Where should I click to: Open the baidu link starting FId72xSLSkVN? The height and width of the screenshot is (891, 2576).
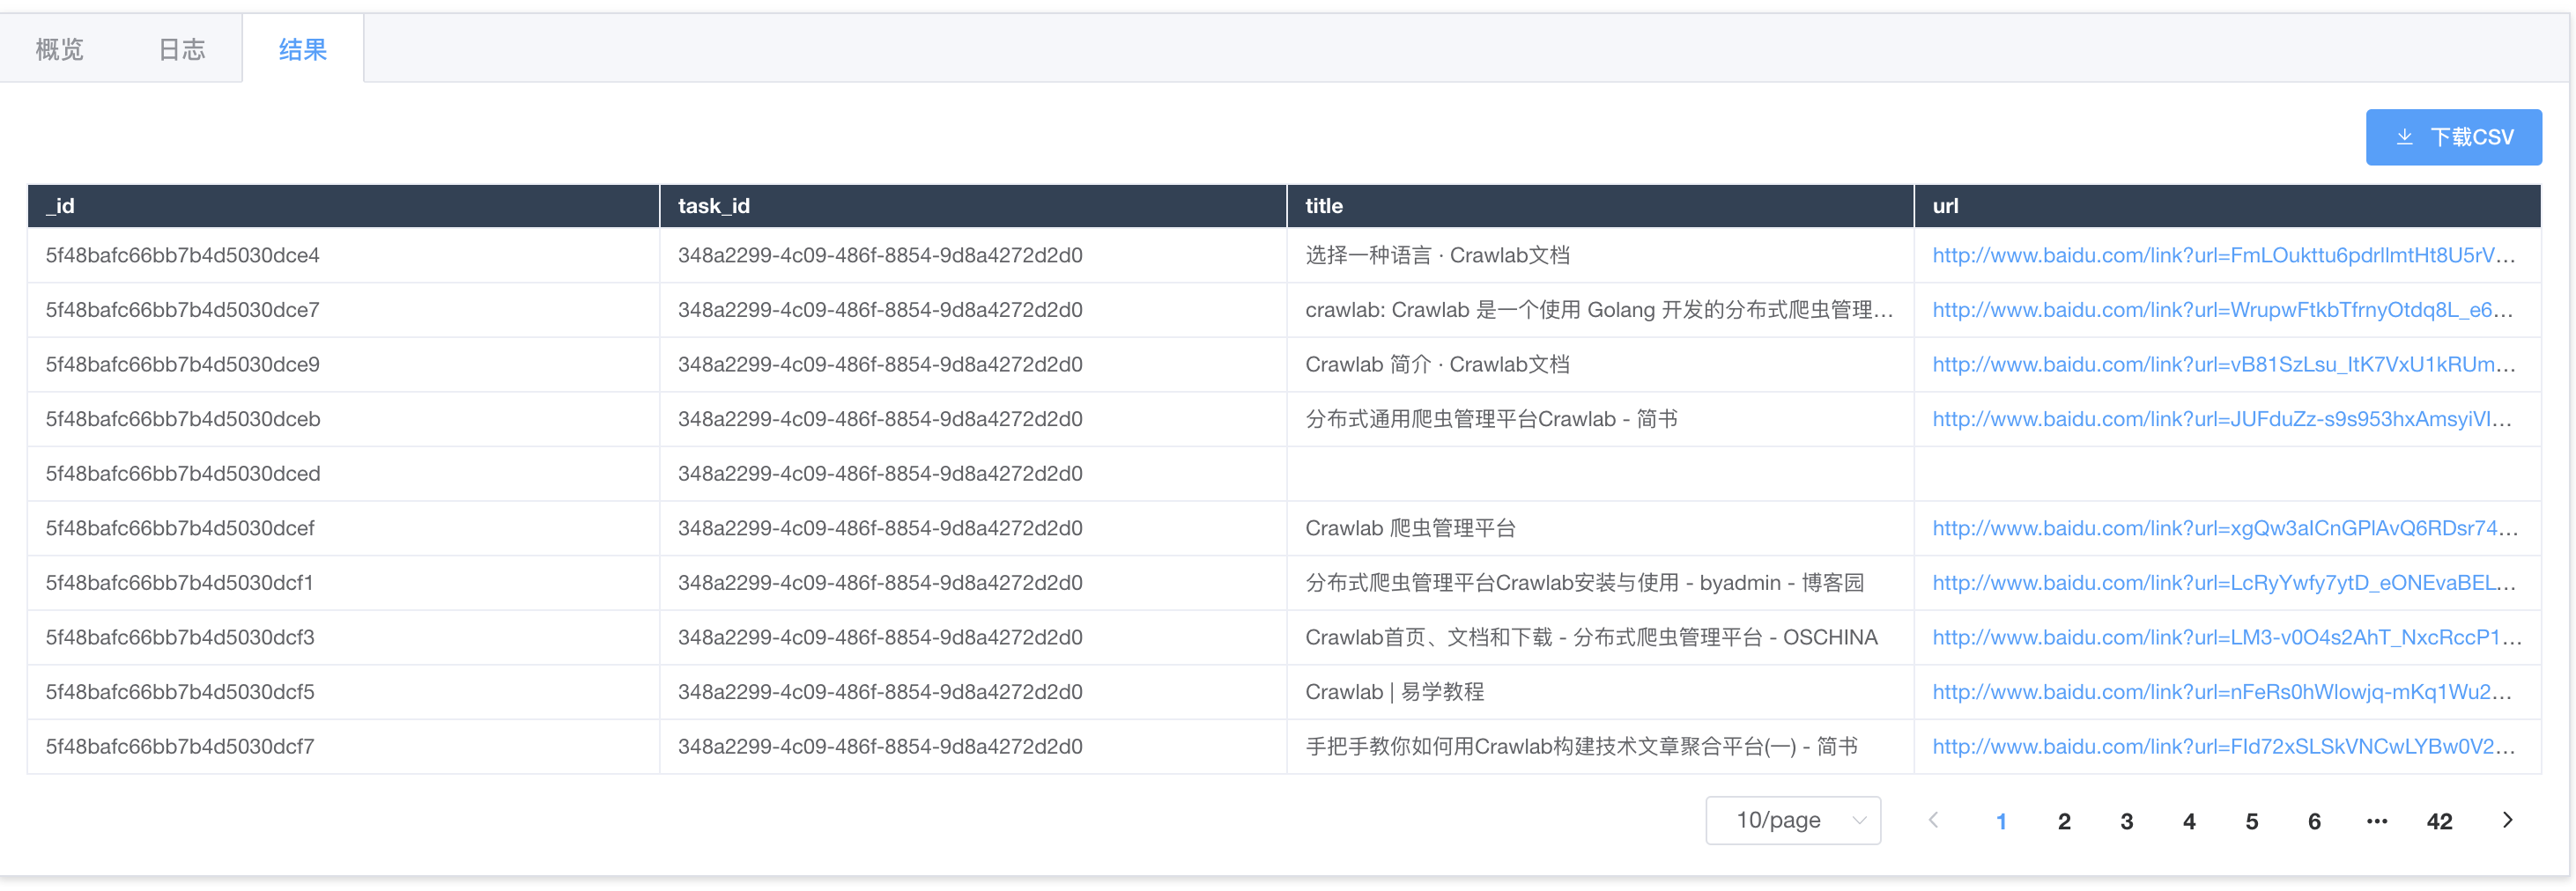[2223, 746]
